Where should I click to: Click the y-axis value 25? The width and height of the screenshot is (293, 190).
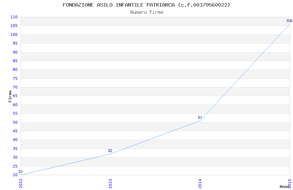[x=15, y=166]
